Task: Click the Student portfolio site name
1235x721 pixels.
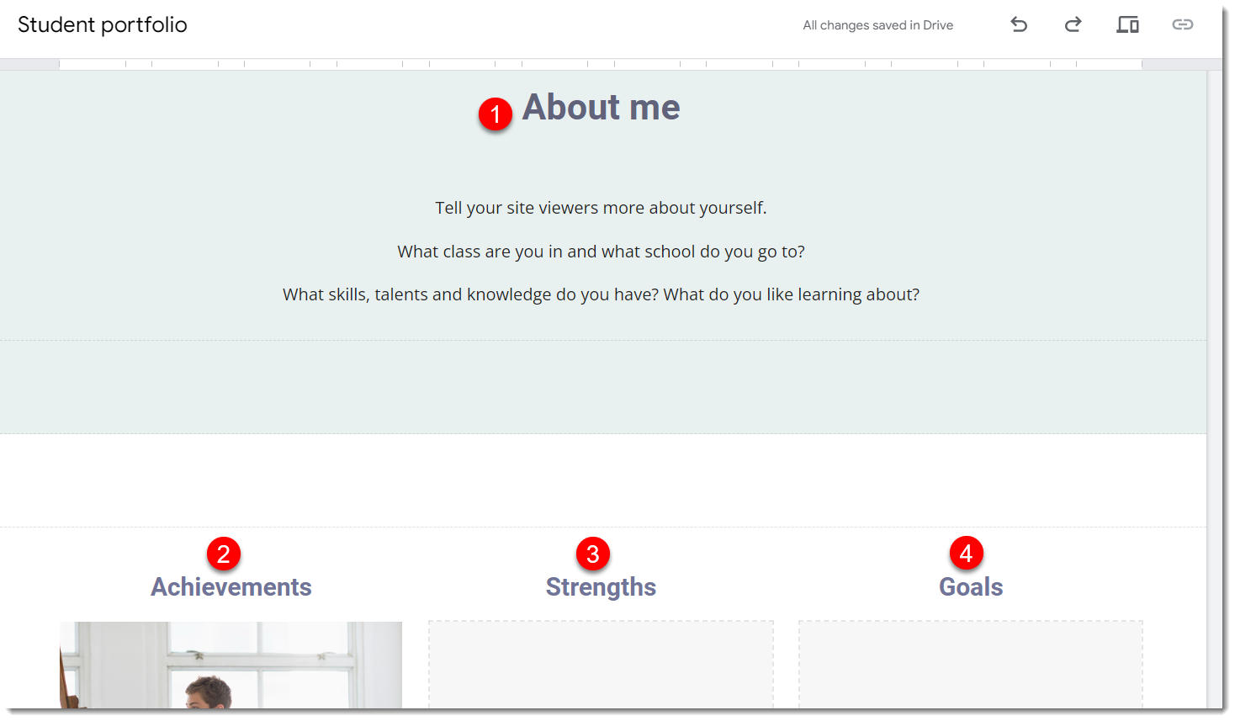Action: tap(103, 25)
